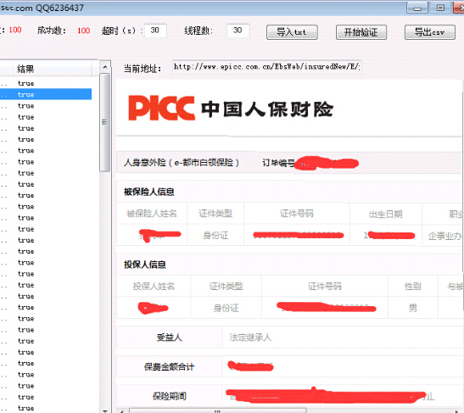This screenshot has height=413, width=464.
Task: Edit the 超时 timeout input field
Action: 155,31
